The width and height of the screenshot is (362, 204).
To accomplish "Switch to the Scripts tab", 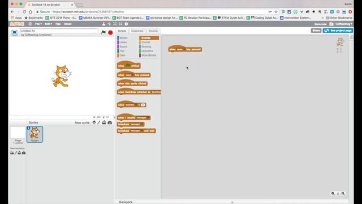I will coord(122,31).
